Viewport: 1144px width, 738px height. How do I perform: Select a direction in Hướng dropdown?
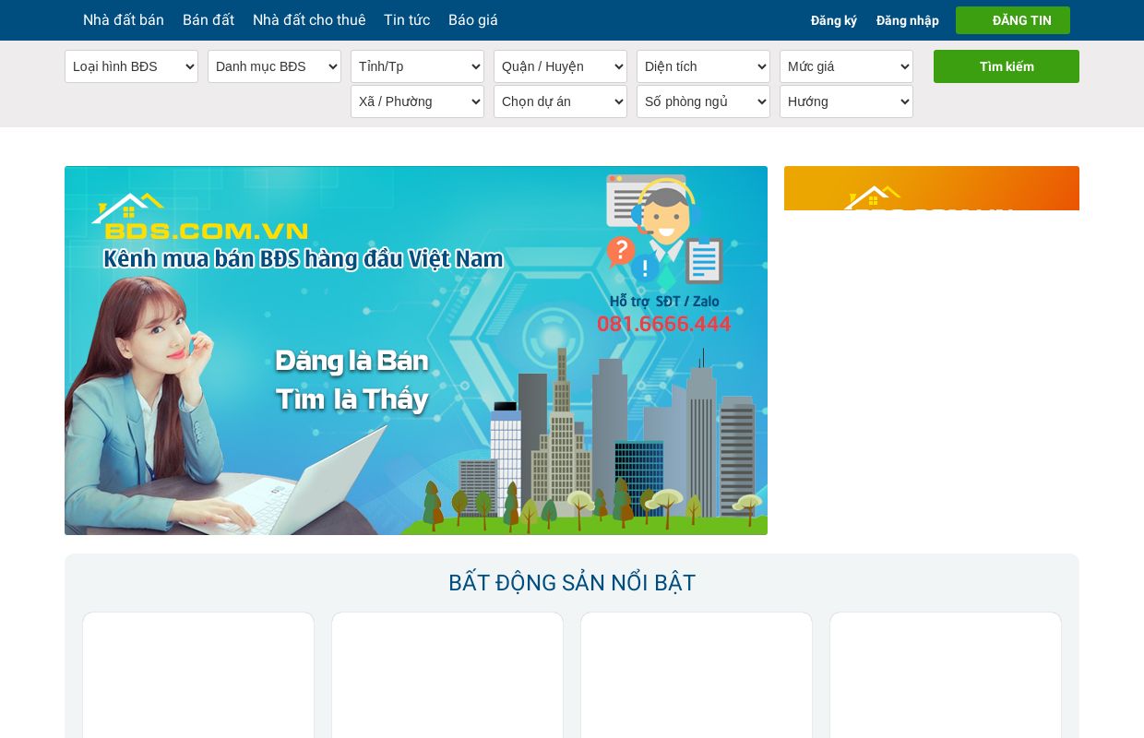pyautogui.click(x=846, y=101)
